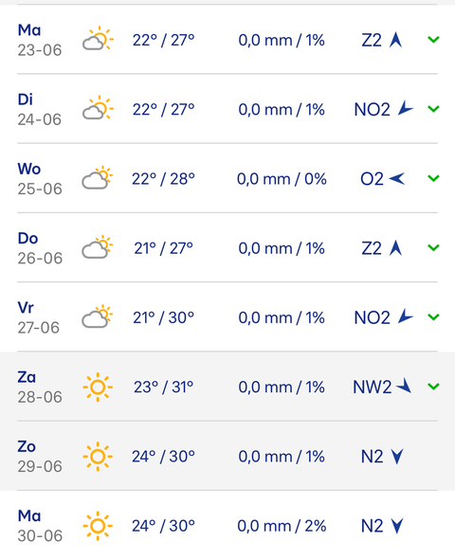
Task: Select the Di 24-06 day label
Action: [40, 110]
